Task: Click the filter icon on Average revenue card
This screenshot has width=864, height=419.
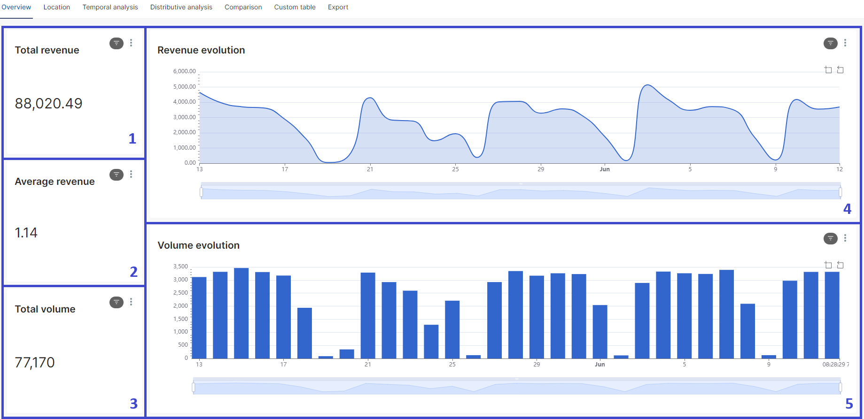Action: click(x=117, y=175)
